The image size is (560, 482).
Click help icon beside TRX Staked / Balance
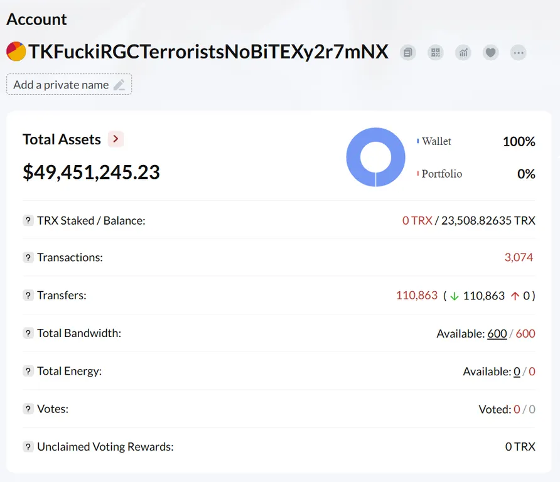pyautogui.click(x=28, y=220)
